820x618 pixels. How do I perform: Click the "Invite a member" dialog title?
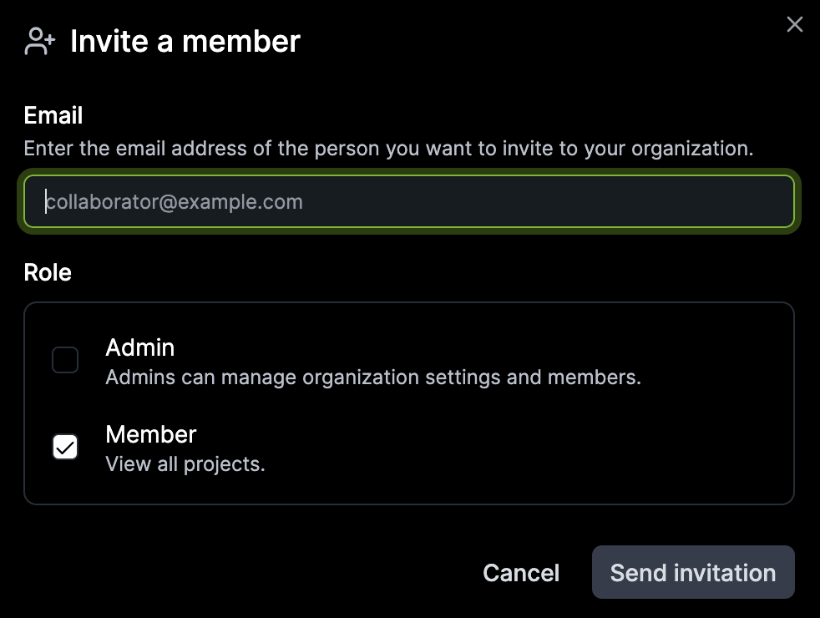(185, 41)
